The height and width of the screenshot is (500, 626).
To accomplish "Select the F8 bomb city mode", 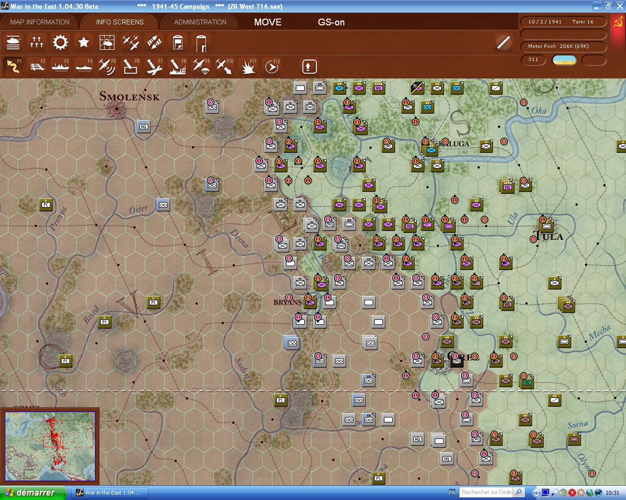I will [x=178, y=66].
